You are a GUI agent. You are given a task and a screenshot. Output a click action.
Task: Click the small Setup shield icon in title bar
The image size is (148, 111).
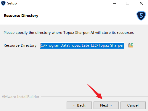tap(3, 3)
